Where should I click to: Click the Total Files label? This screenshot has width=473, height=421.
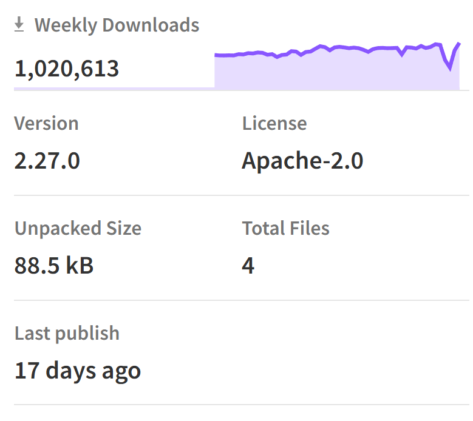coord(285,228)
